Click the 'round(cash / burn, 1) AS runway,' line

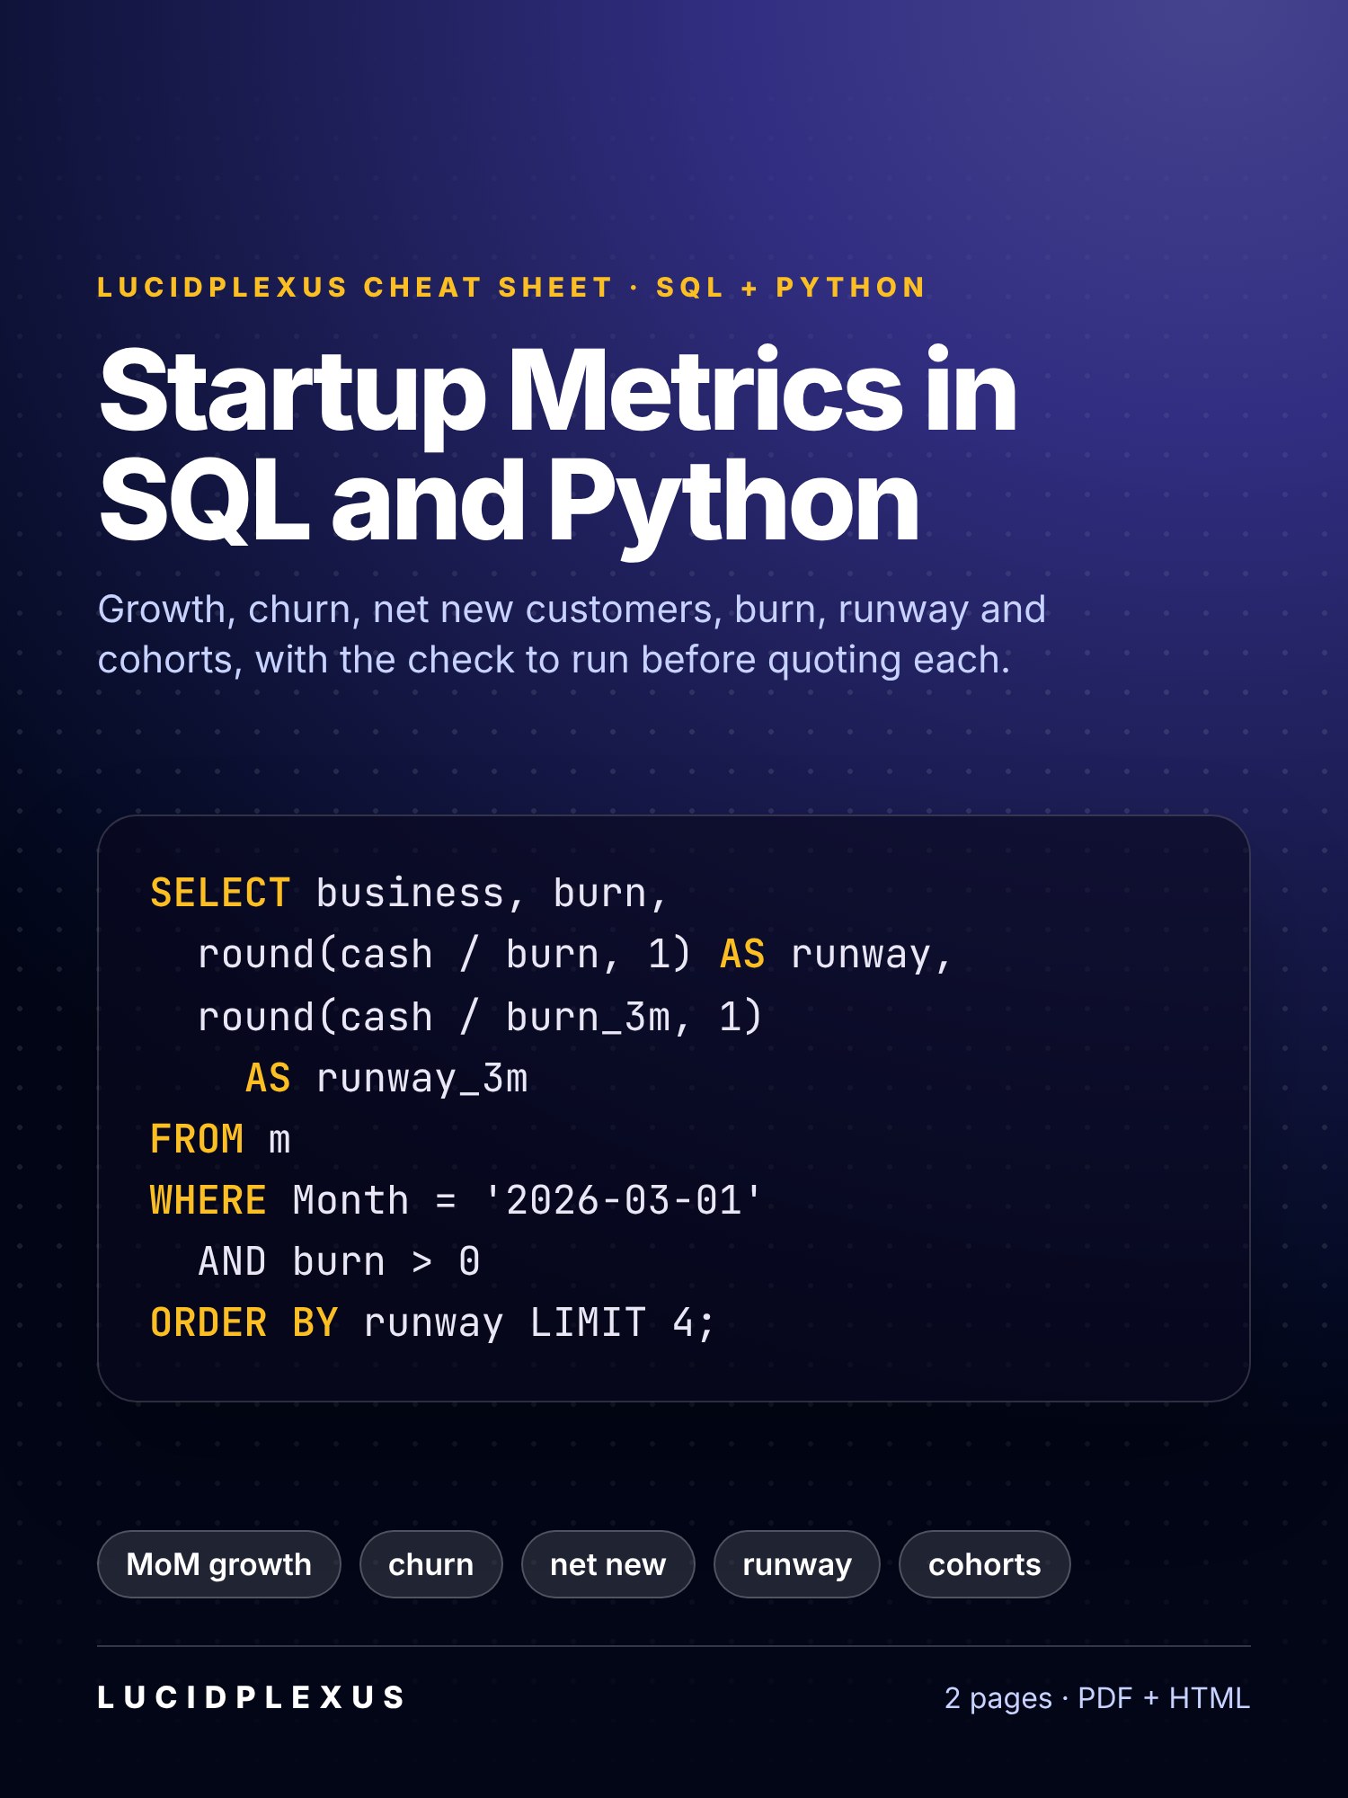point(573,954)
